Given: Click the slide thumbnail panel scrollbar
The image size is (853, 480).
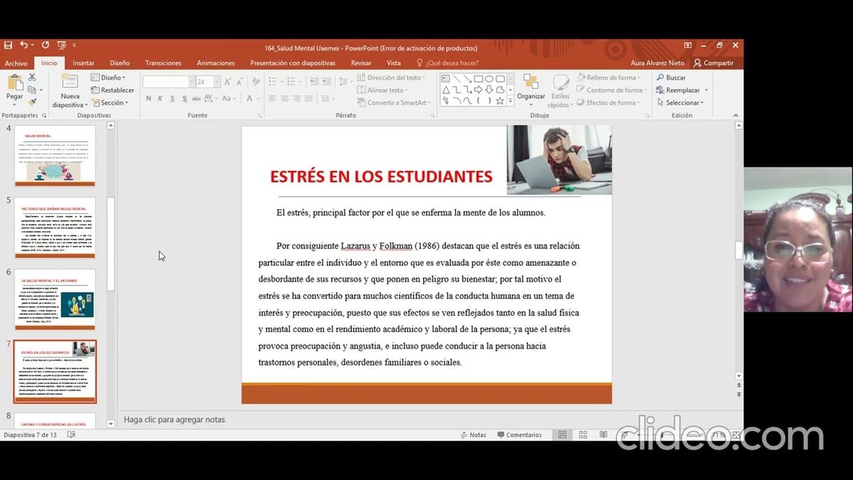Looking at the screenshot, I should pos(110,244).
